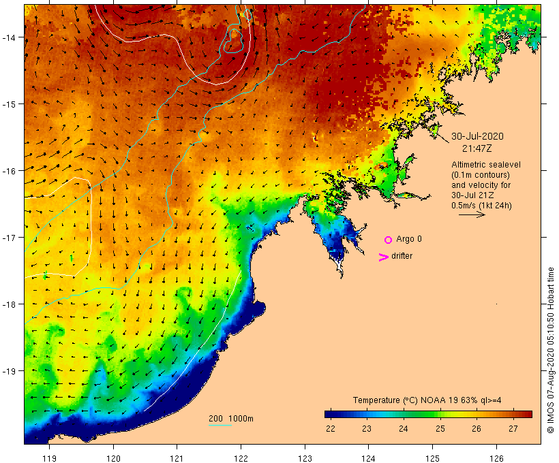The width and height of the screenshot is (559, 463).
Task: Click the dark blue end of the temperature bar
Action: [330, 414]
